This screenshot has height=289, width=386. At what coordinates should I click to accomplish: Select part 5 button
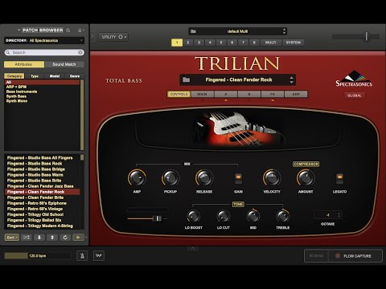tap(221, 43)
